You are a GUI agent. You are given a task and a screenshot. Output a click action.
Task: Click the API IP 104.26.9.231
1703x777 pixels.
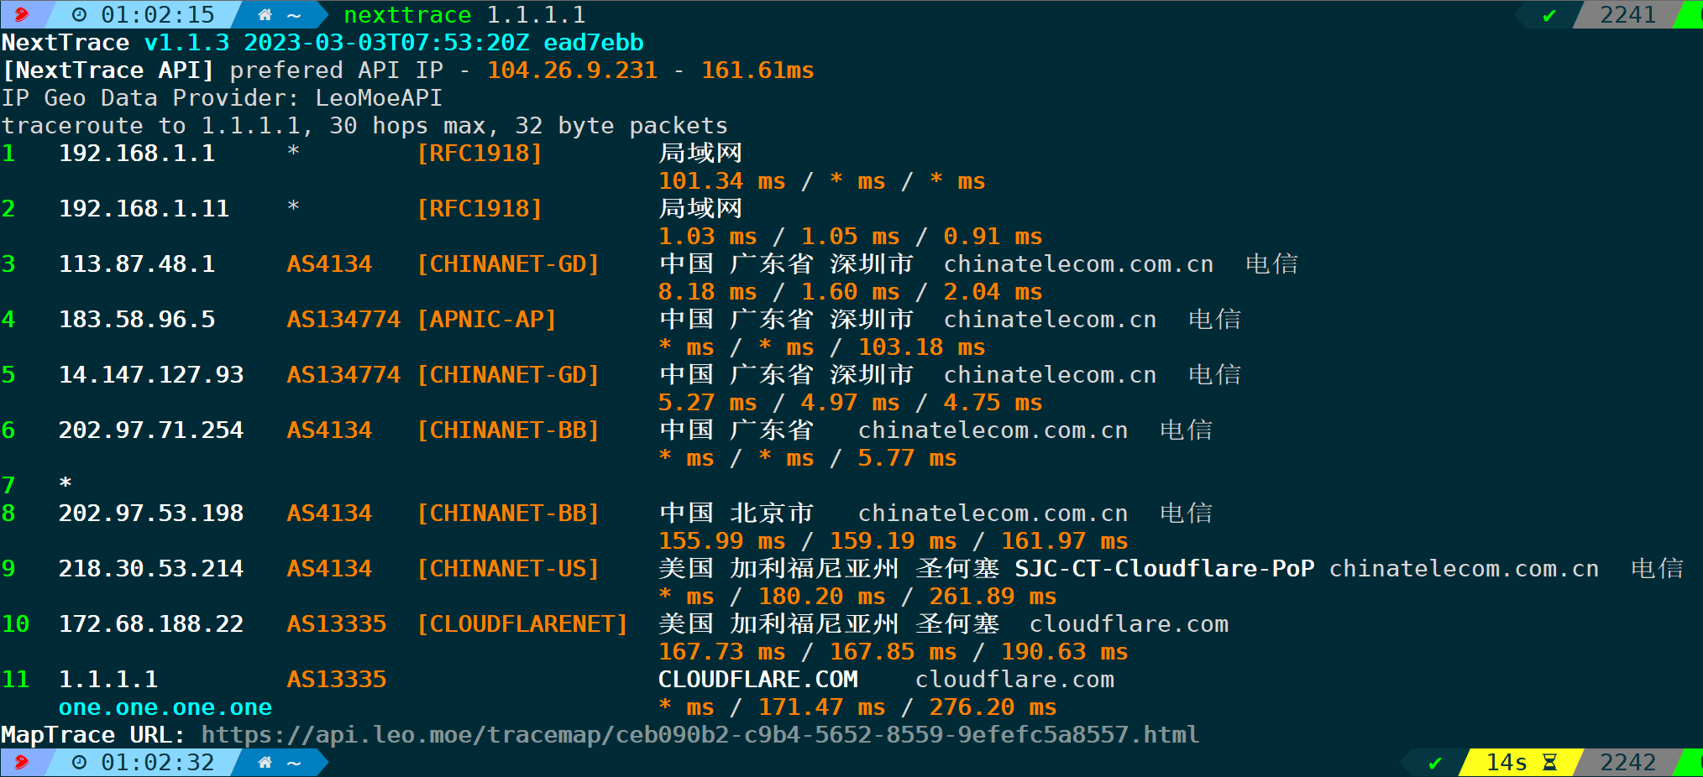coord(572,70)
